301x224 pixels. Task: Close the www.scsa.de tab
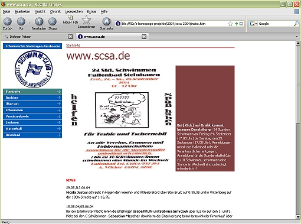[144, 37]
